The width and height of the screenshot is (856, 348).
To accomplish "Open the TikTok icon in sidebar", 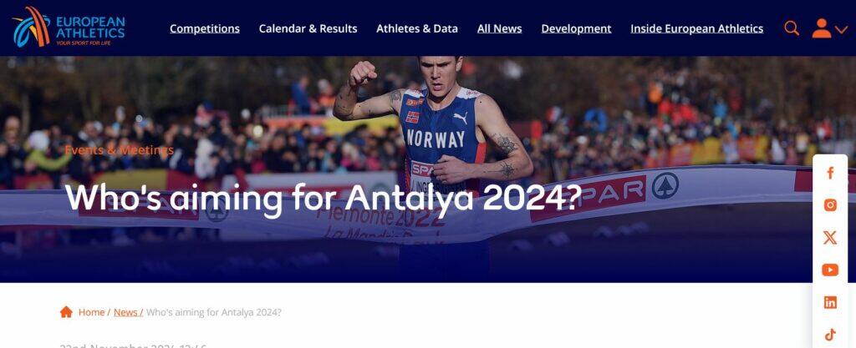I will 830,335.
